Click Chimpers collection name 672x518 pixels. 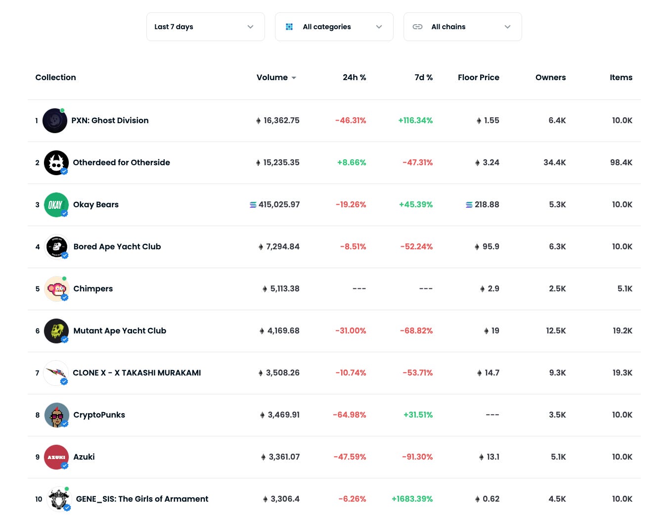tap(93, 288)
